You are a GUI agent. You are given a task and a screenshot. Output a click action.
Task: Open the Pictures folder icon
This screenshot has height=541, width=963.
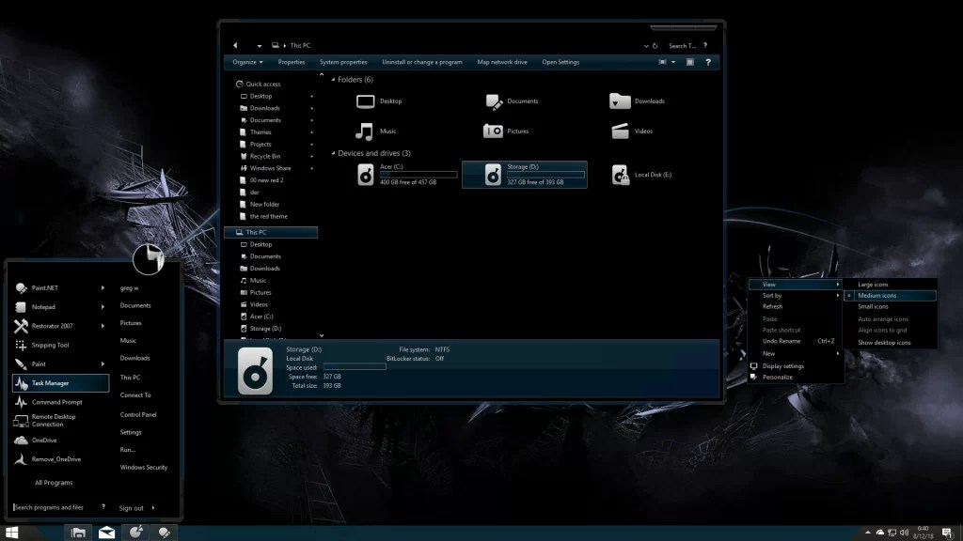coord(493,131)
